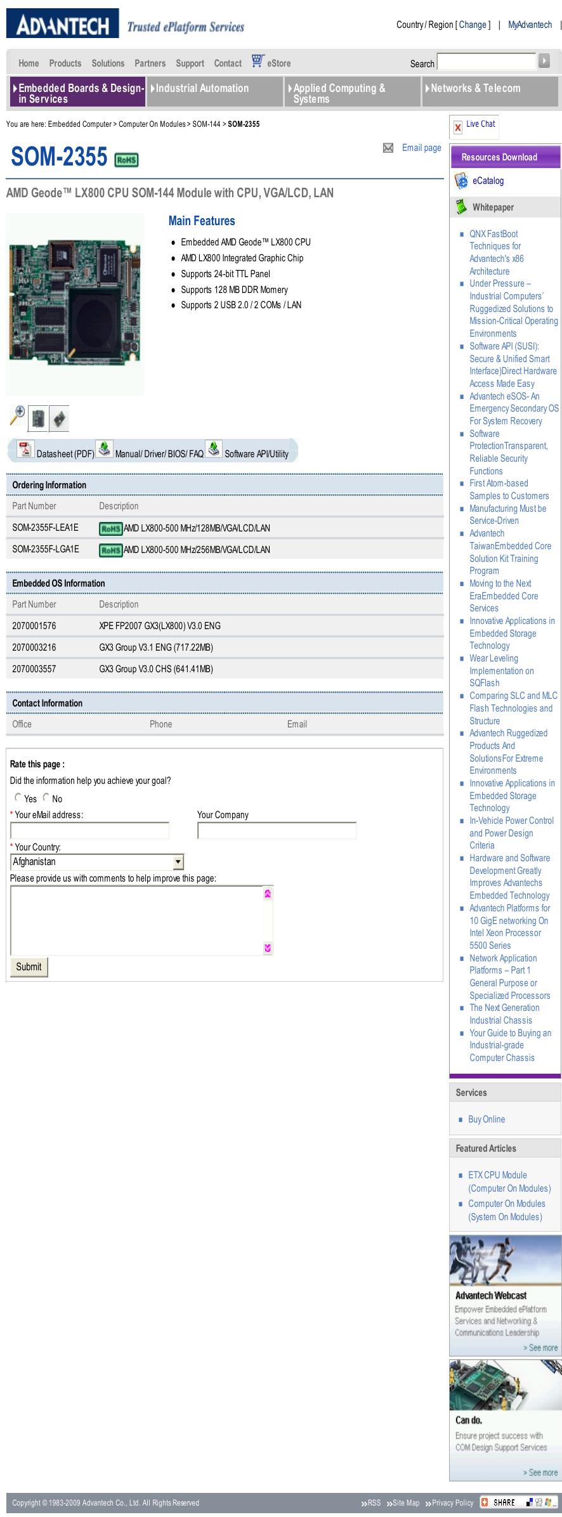Viewport: 562px width, 1517px height.
Task: Open Manufacturing Must be Service-Driven link
Action: [x=507, y=514]
